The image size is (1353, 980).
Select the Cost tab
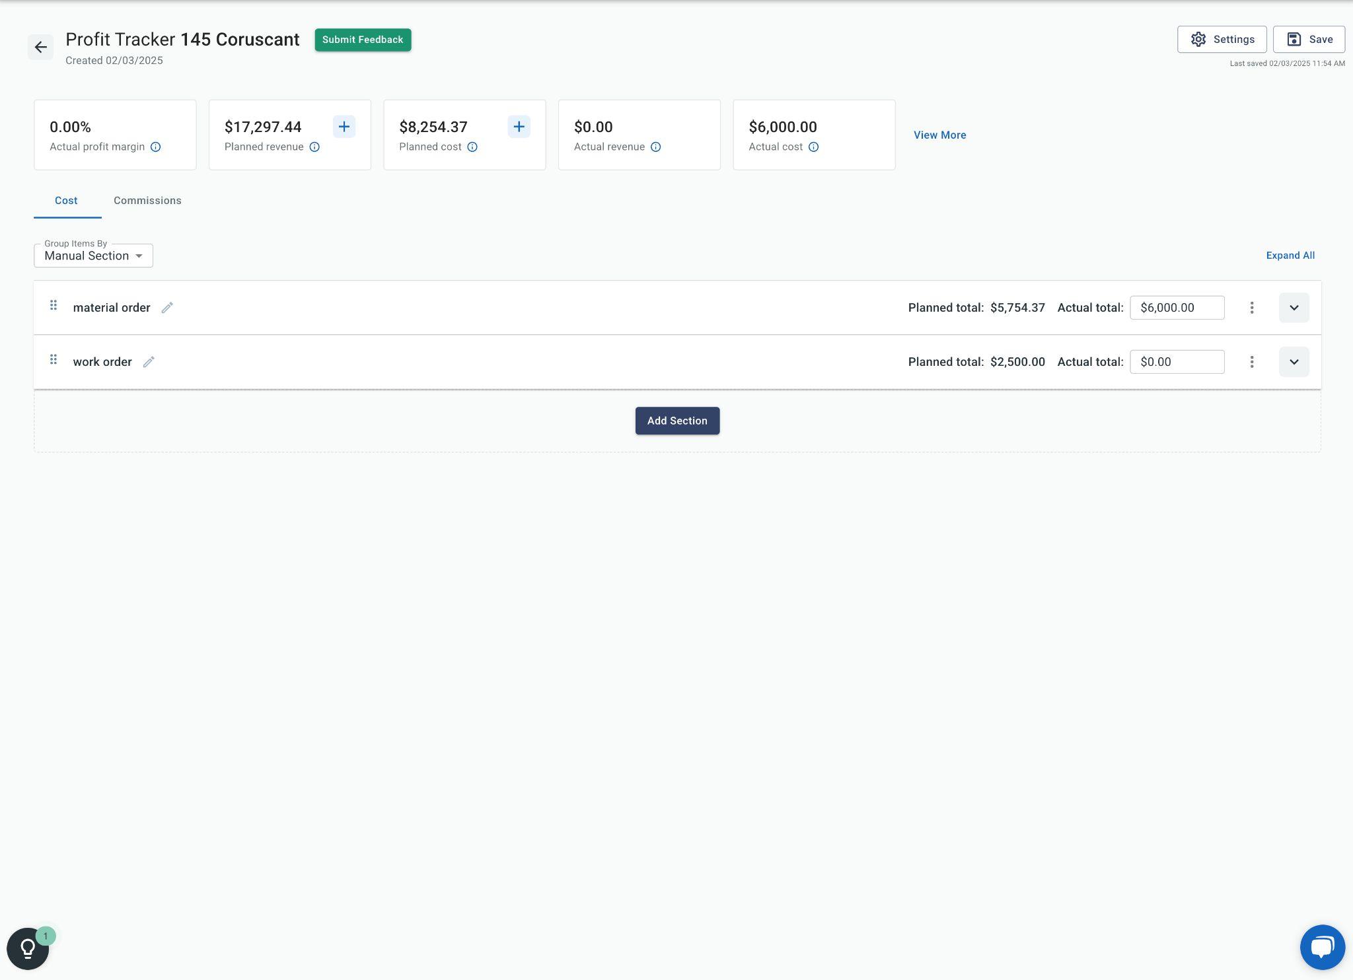[66, 201]
